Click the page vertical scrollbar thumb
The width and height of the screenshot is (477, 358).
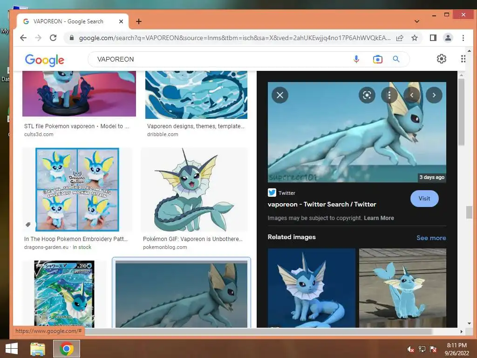tap(469, 212)
